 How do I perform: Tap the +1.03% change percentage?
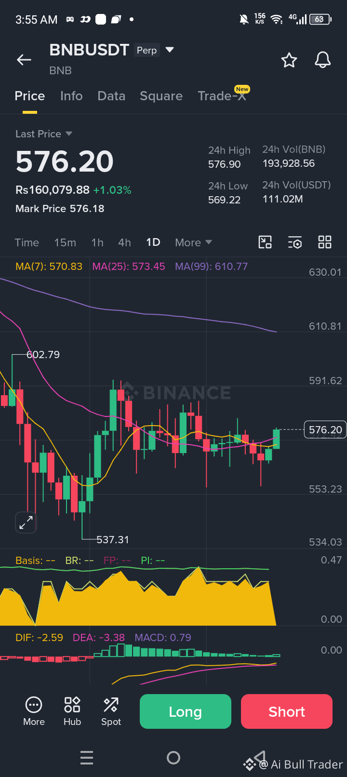[112, 190]
